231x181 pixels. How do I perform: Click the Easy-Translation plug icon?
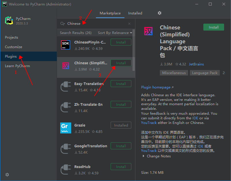pyautogui.click(x=66, y=86)
